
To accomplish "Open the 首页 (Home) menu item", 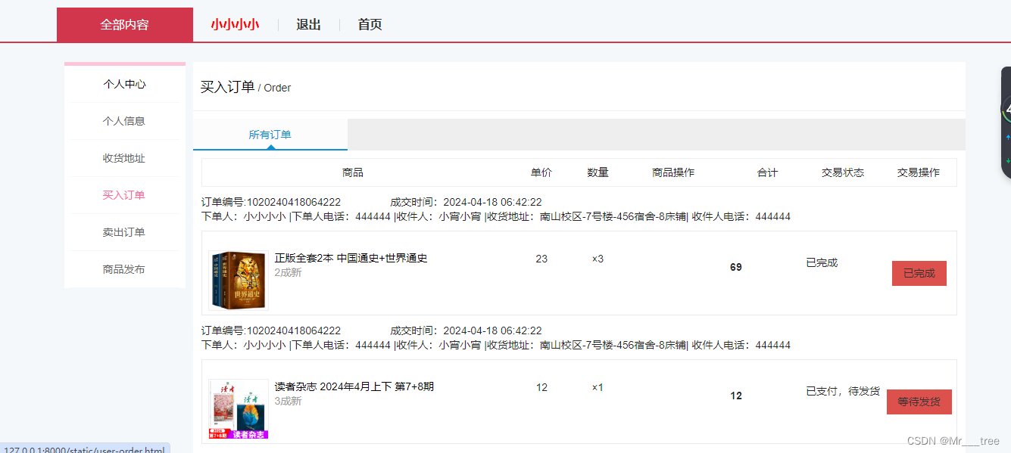I will (x=369, y=24).
